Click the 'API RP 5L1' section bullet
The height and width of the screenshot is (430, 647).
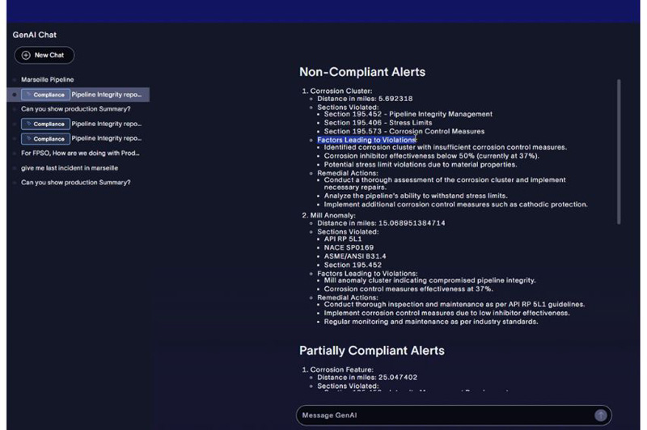click(x=342, y=239)
